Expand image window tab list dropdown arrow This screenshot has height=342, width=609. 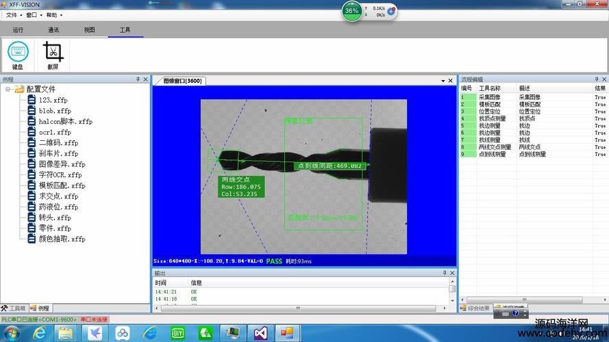pyautogui.click(x=443, y=81)
